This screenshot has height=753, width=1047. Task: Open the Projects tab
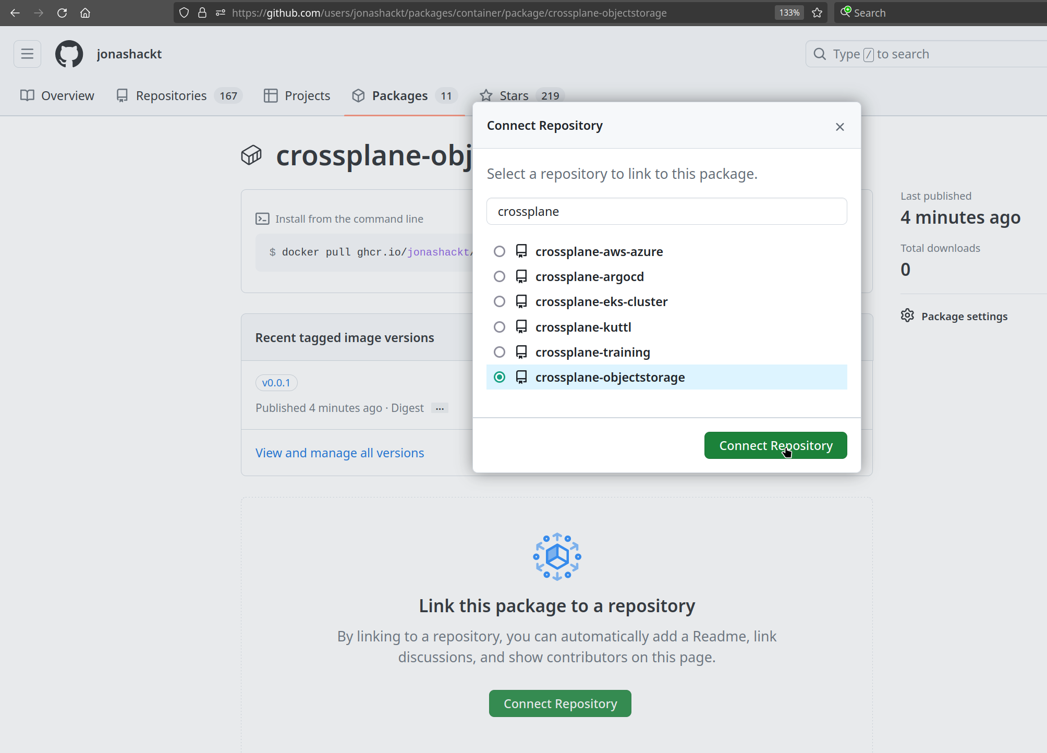pyautogui.click(x=297, y=96)
